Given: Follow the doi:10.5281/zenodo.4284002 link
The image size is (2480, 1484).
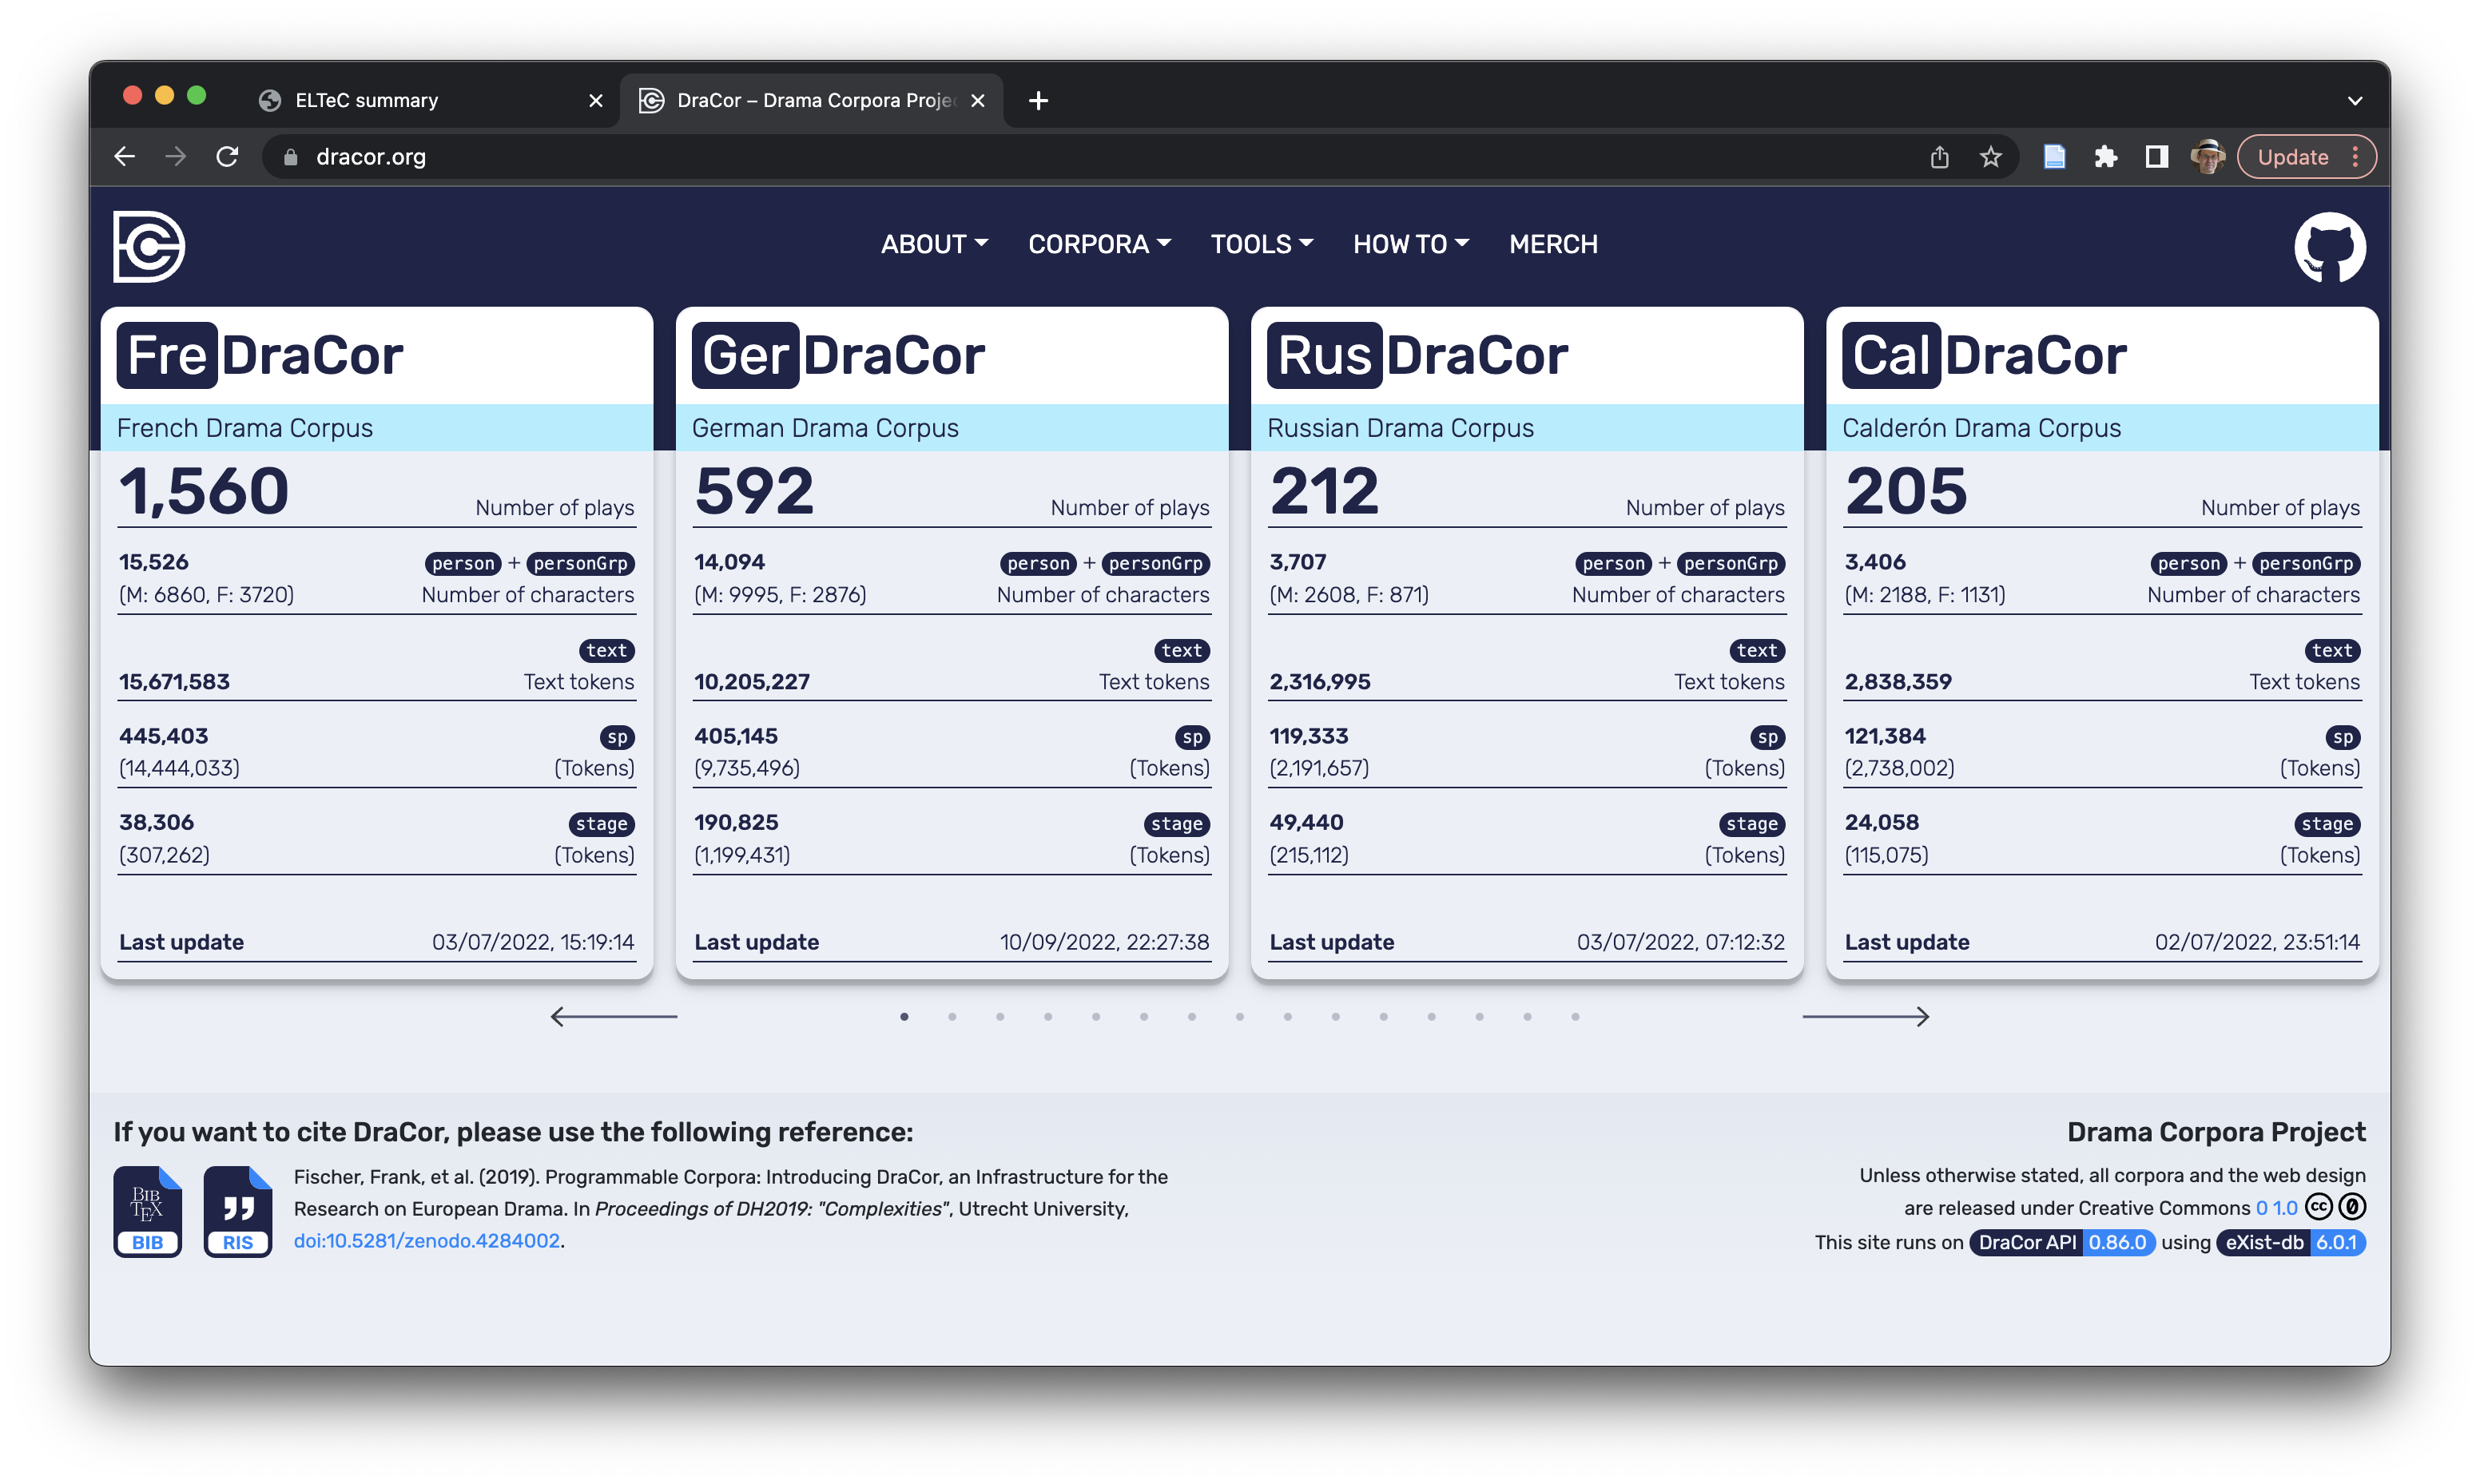Looking at the screenshot, I should click(426, 1240).
